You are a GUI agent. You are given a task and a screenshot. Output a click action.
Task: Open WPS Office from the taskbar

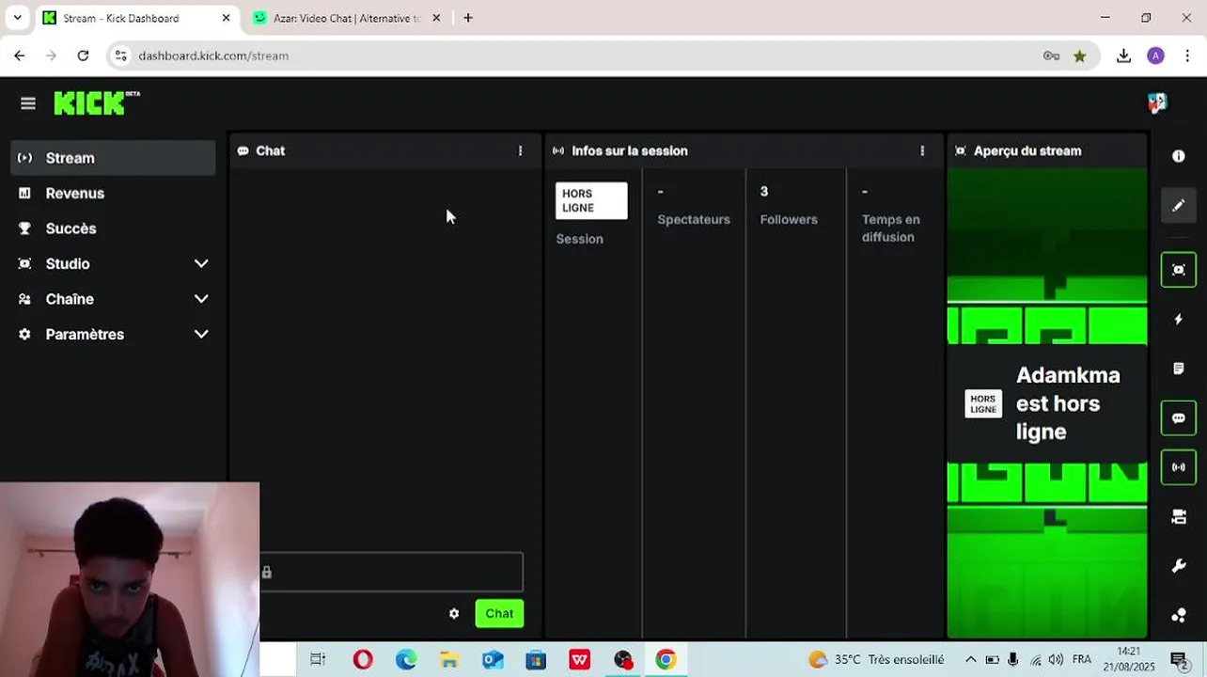579,659
